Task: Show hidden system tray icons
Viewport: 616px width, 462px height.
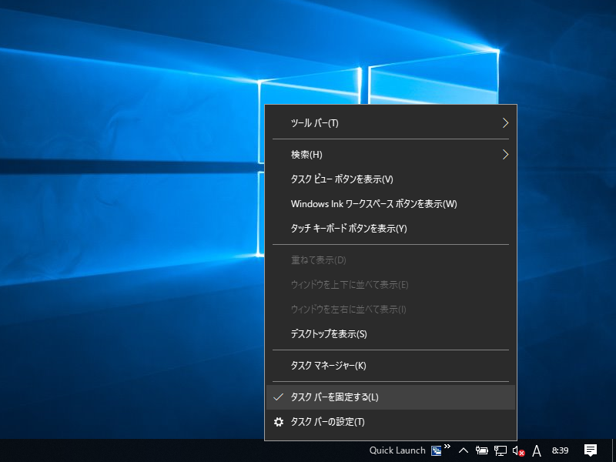Action: click(x=464, y=450)
